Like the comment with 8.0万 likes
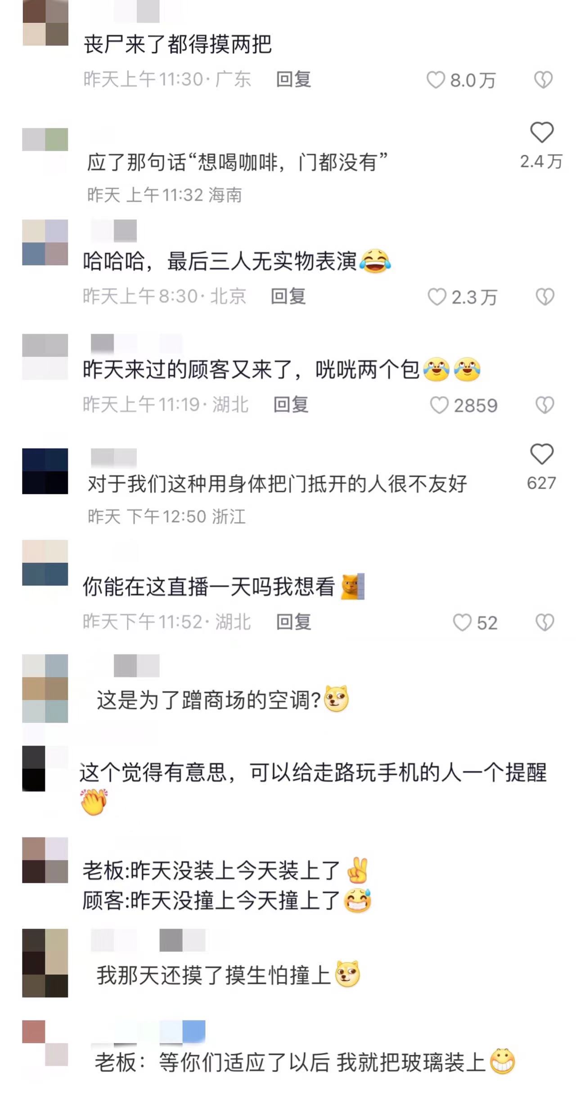The height and width of the screenshot is (1094, 576). coord(436,80)
